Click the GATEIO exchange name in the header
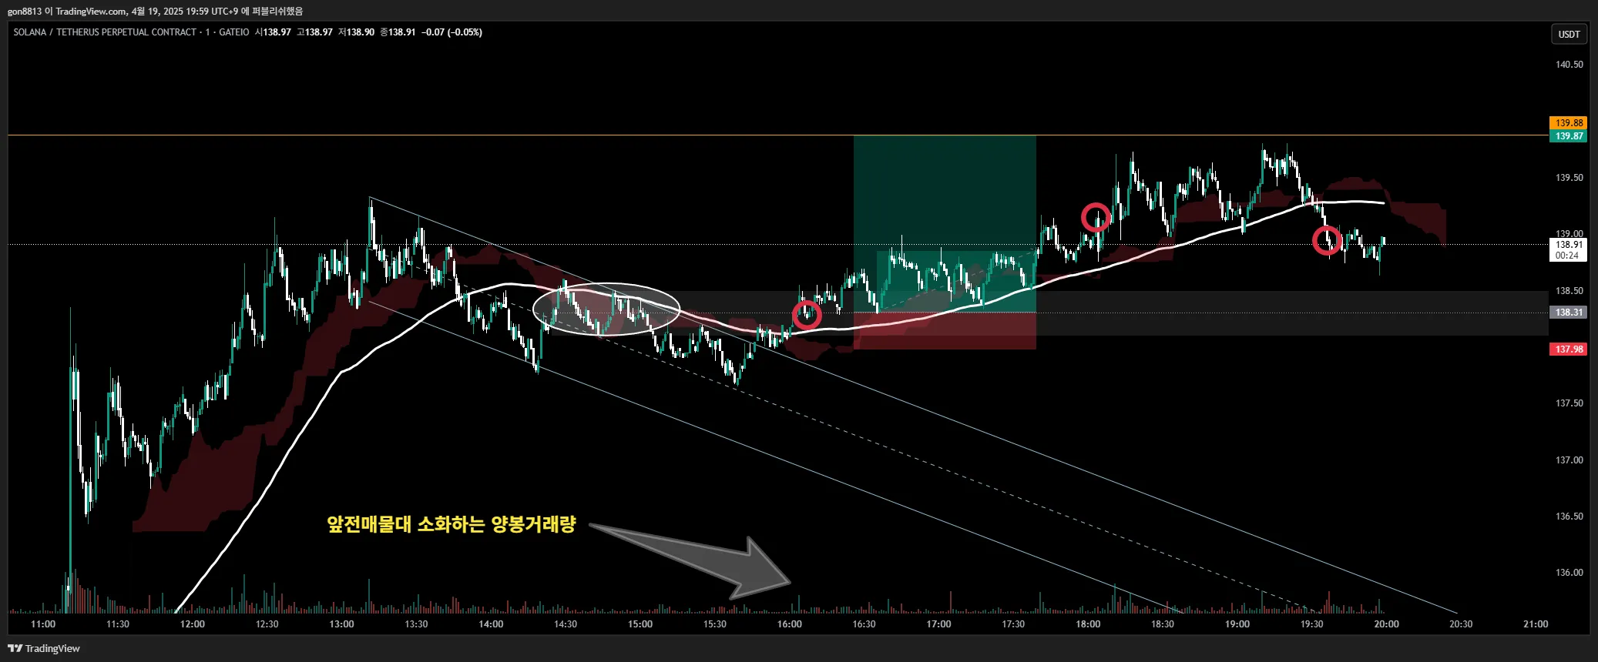 click(234, 32)
